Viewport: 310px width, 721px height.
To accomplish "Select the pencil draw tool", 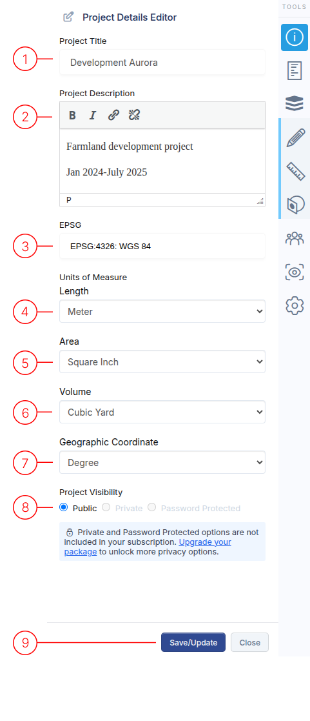I will 295,138.
